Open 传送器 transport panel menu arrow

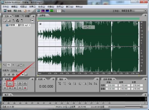32,79
